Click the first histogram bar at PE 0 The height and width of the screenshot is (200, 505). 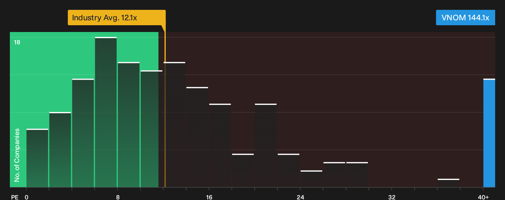tap(37, 158)
